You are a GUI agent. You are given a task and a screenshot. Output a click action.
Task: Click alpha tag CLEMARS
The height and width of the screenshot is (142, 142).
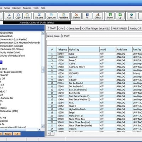84,73
